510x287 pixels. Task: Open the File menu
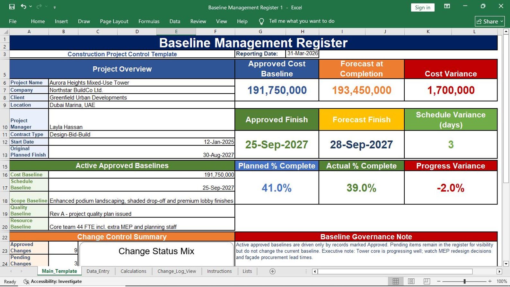[x=13, y=21]
